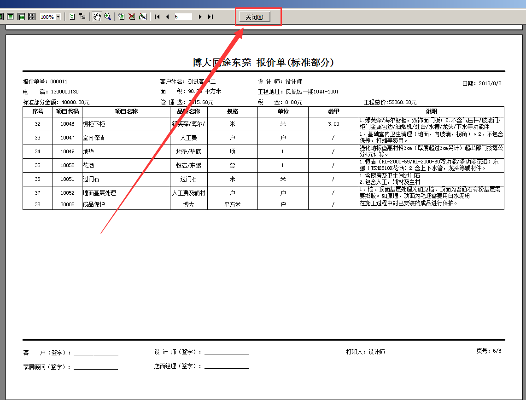The image size is (526, 400).
Task: Click the page number input field
Action: point(183,17)
